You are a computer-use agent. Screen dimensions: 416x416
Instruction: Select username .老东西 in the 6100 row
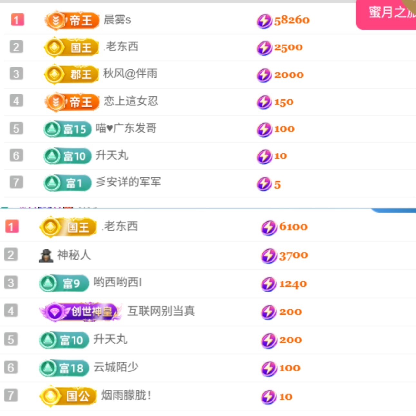click(120, 226)
